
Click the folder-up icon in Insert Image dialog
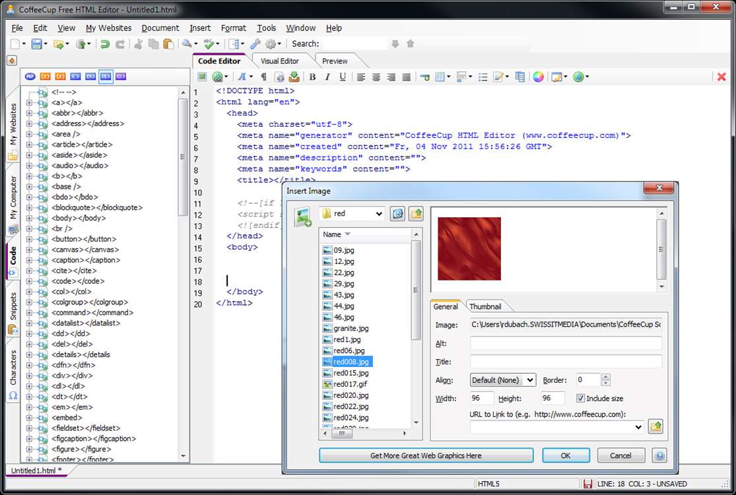pyautogui.click(x=416, y=214)
